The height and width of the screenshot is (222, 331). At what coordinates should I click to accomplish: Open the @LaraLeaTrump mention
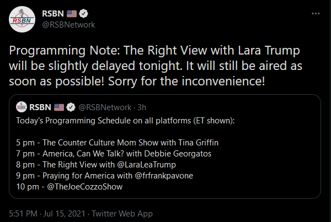[146, 165]
